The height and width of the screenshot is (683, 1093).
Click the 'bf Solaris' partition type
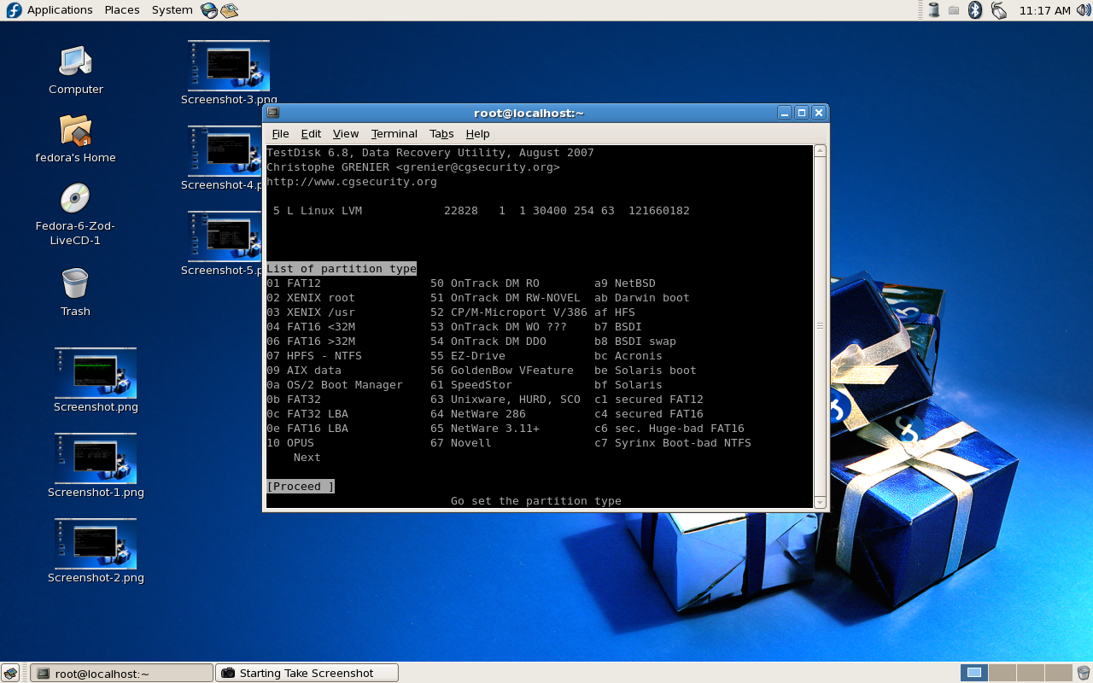pyautogui.click(x=628, y=384)
